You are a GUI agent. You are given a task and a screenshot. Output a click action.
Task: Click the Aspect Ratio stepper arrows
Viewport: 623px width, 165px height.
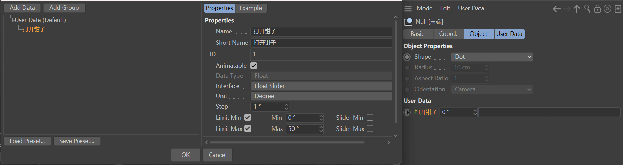[x=486, y=79]
